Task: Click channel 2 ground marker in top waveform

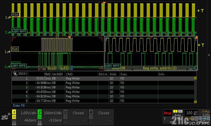Action: pyautogui.click(x=8, y=32)
